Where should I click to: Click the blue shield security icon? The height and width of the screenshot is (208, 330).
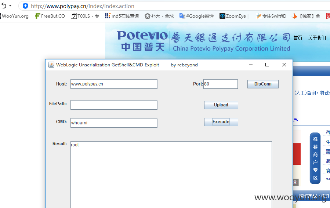coord(25,6)
